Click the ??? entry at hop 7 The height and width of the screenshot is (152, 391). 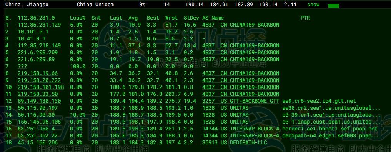[x=22, y=67]
